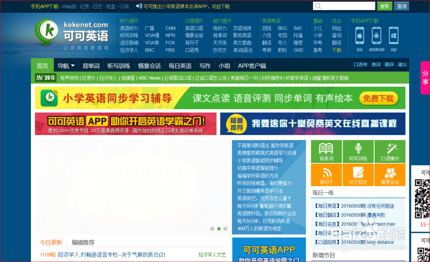Click the 订阅 link at top
430x262 pixels.
(x=124, y=6)
